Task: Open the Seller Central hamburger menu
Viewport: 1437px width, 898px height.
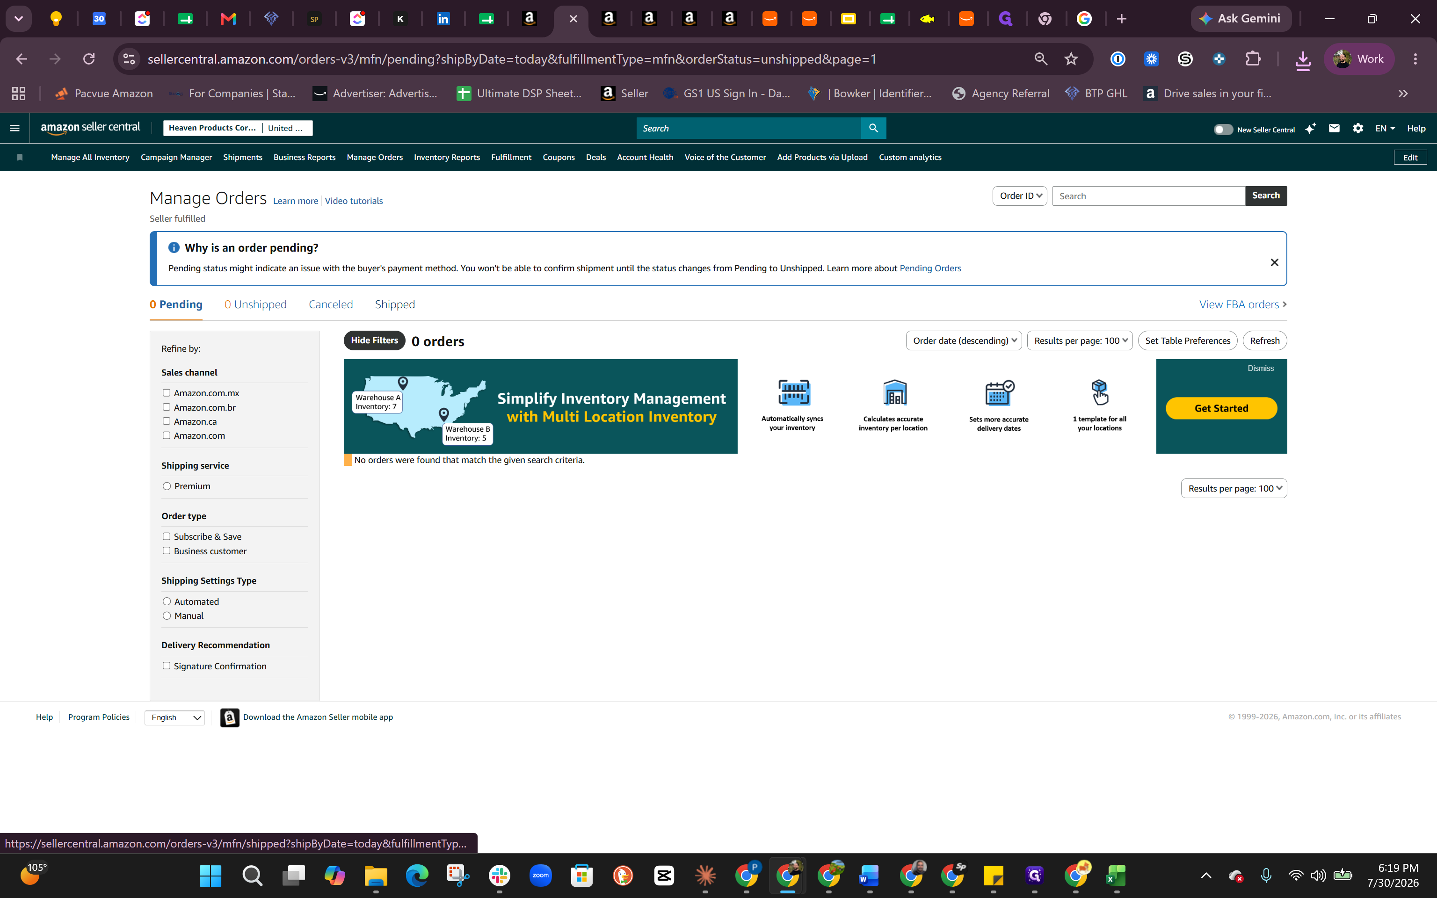Action: (15, 128)
